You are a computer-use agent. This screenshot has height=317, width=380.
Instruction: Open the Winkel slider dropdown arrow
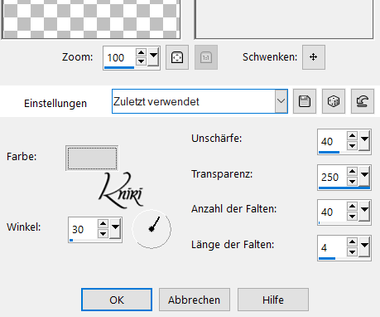click(115, 228)
